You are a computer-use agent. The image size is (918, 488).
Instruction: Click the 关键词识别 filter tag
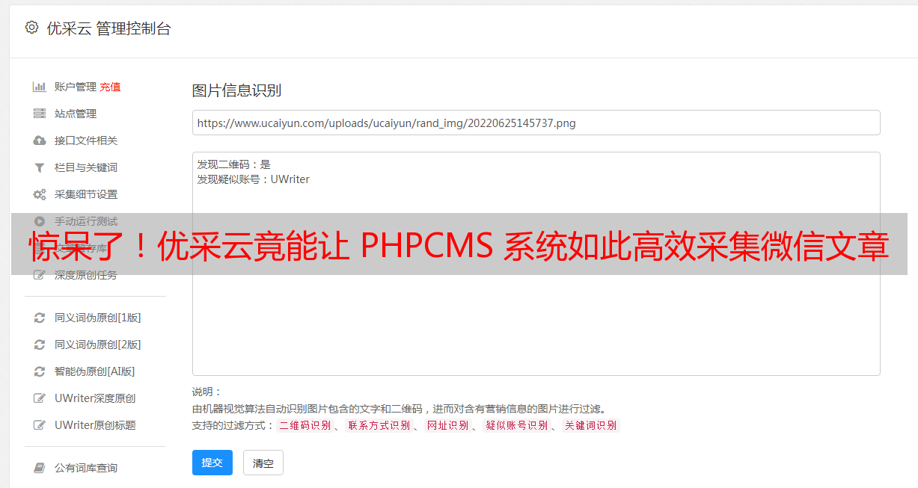click(x=591, y=425)
